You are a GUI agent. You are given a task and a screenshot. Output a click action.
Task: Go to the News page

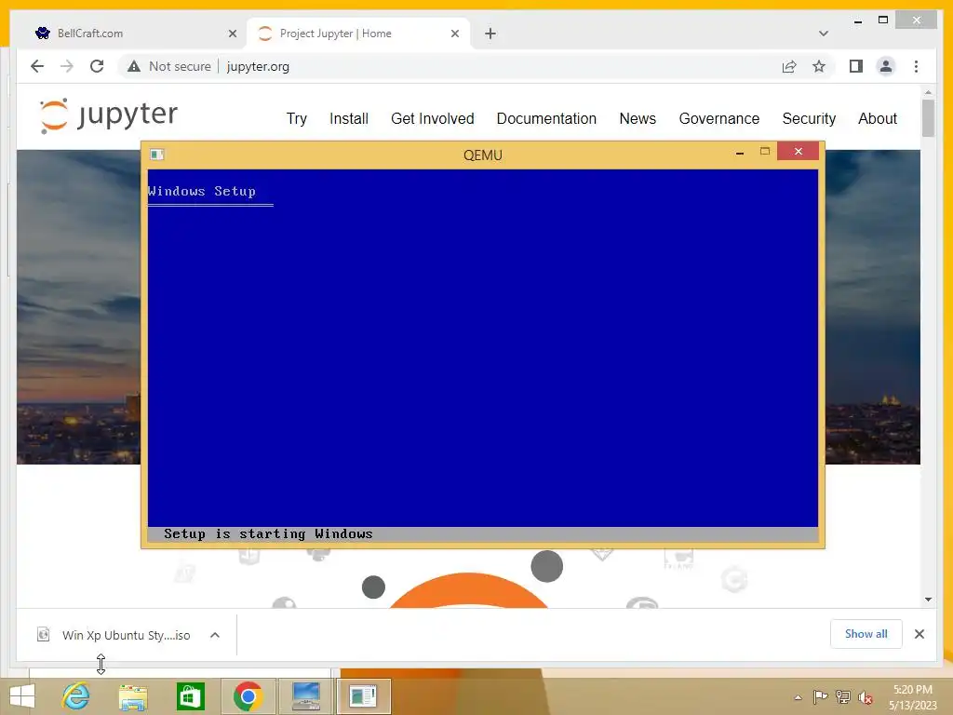coord(638,118)
